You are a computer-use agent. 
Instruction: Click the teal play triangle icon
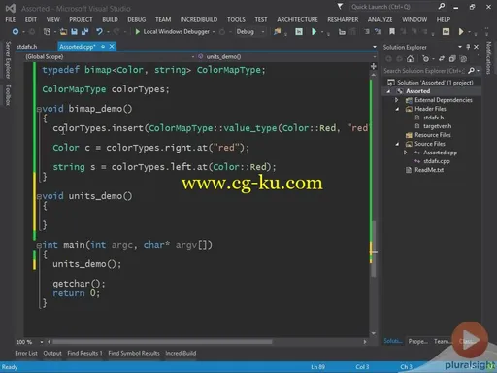tap(314, 32)
